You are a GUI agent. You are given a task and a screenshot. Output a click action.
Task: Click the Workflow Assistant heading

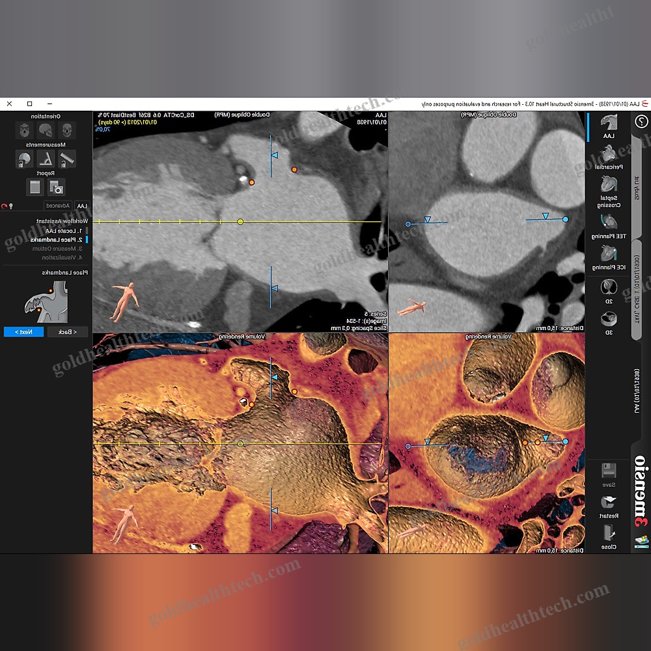click(x=62, y=221)
